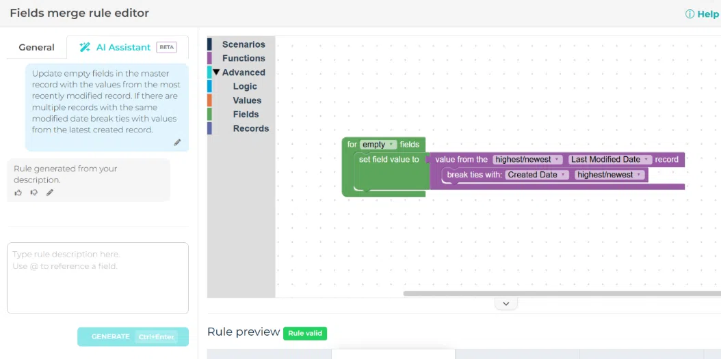Click the thumbs down feedback icon
This screenshot has height=359, width=721.
(34, 192)
